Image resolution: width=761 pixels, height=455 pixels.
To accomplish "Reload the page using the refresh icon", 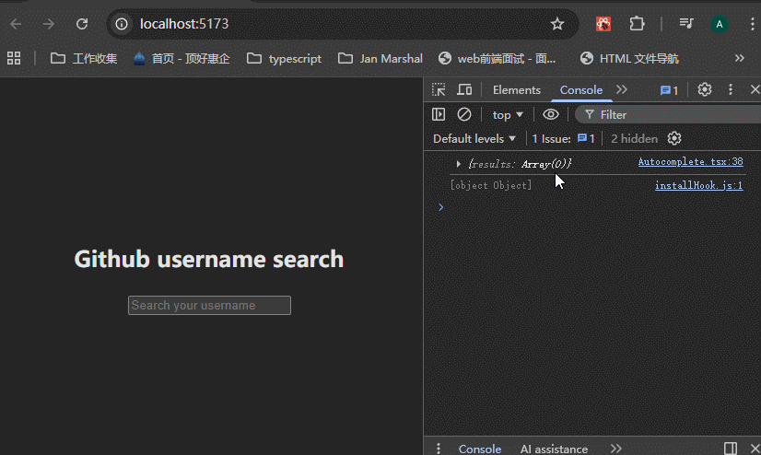I will (x=82, y=24).
